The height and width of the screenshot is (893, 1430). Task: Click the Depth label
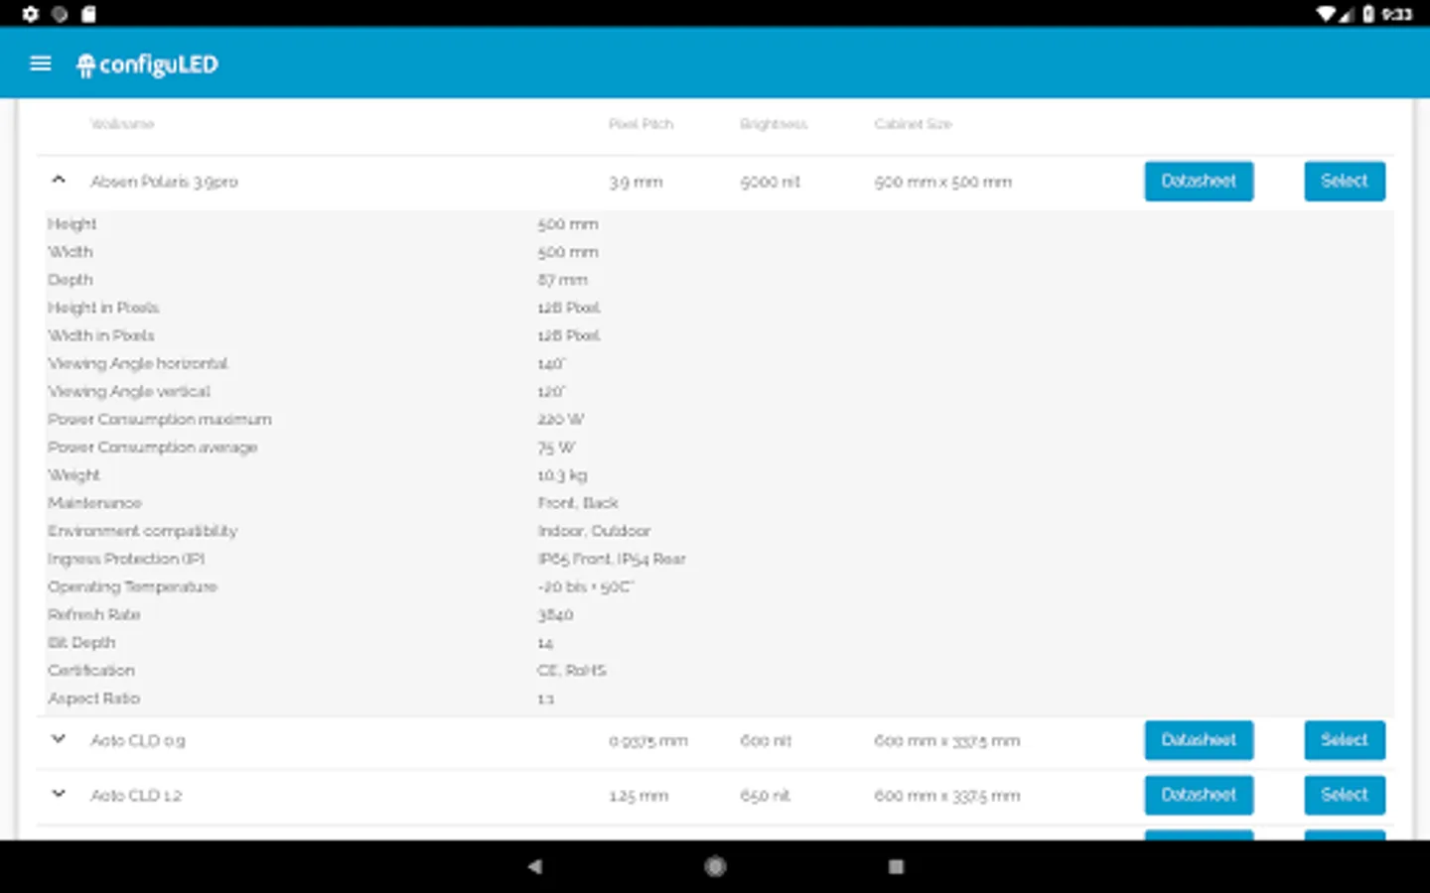coord(70,280)
